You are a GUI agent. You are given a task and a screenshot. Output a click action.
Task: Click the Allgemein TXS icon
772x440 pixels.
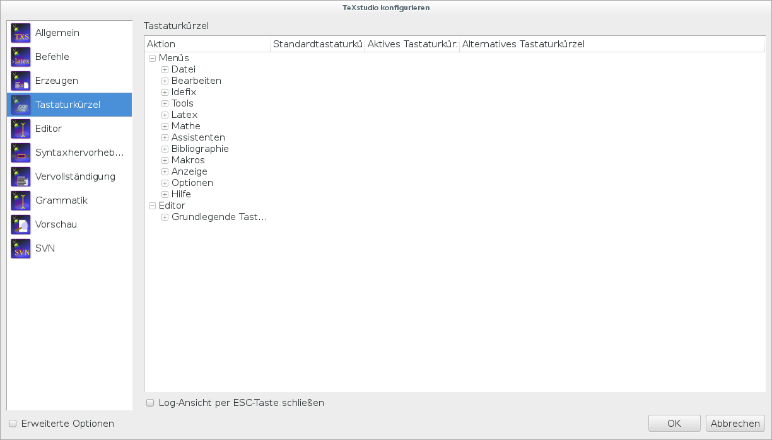coord(21,33)
